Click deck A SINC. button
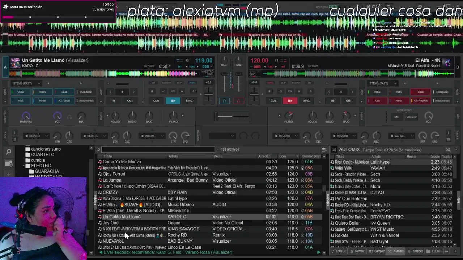 click(x=189, y=101)
